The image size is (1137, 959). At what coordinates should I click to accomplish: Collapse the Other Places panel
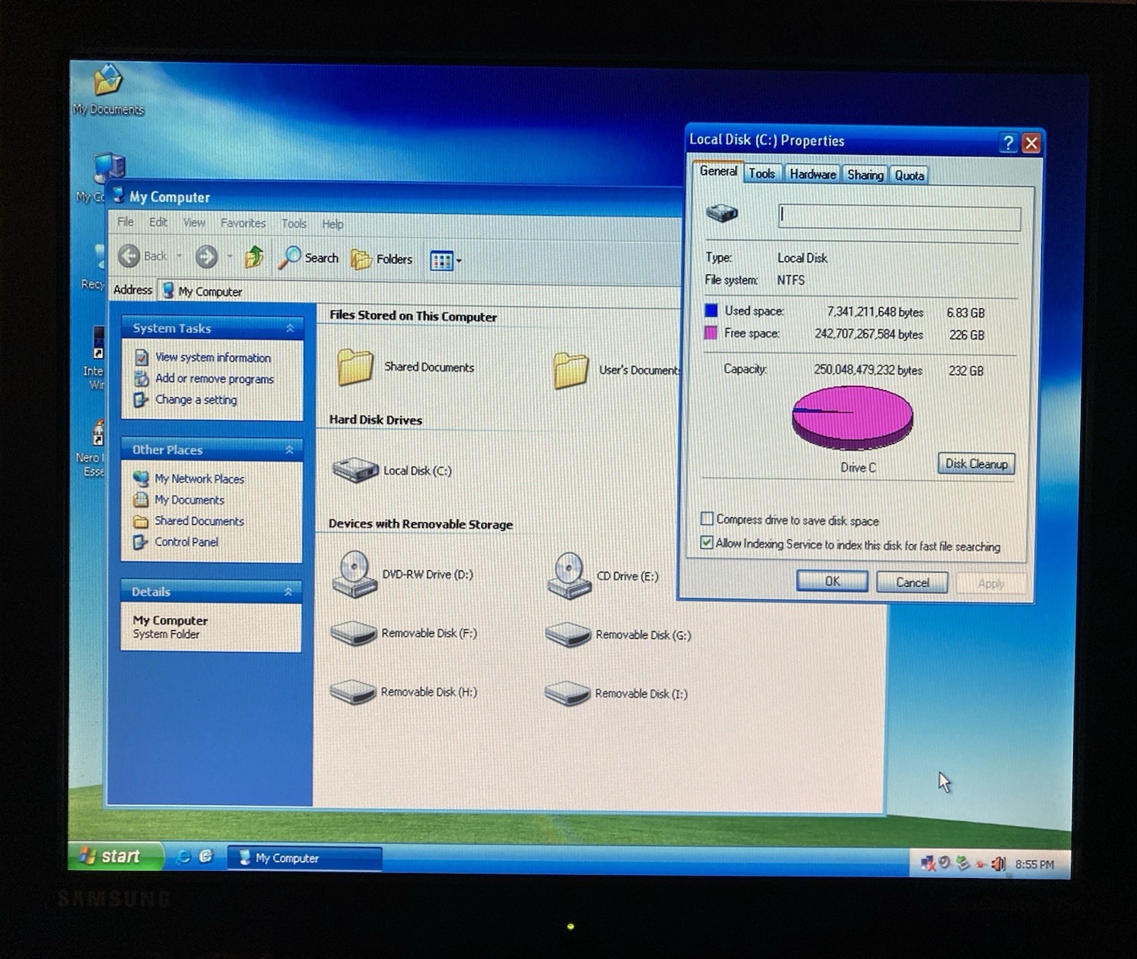point(289,450)
